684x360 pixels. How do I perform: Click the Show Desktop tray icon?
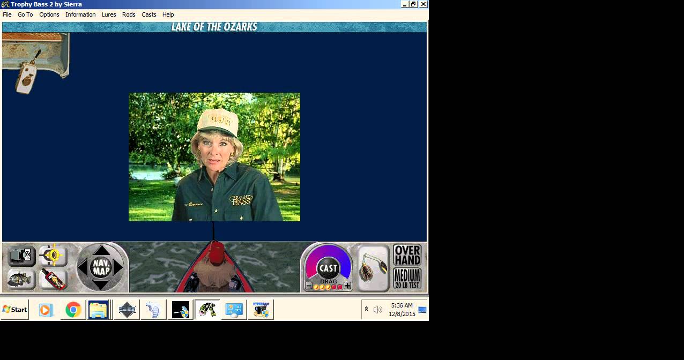[422, 310]
